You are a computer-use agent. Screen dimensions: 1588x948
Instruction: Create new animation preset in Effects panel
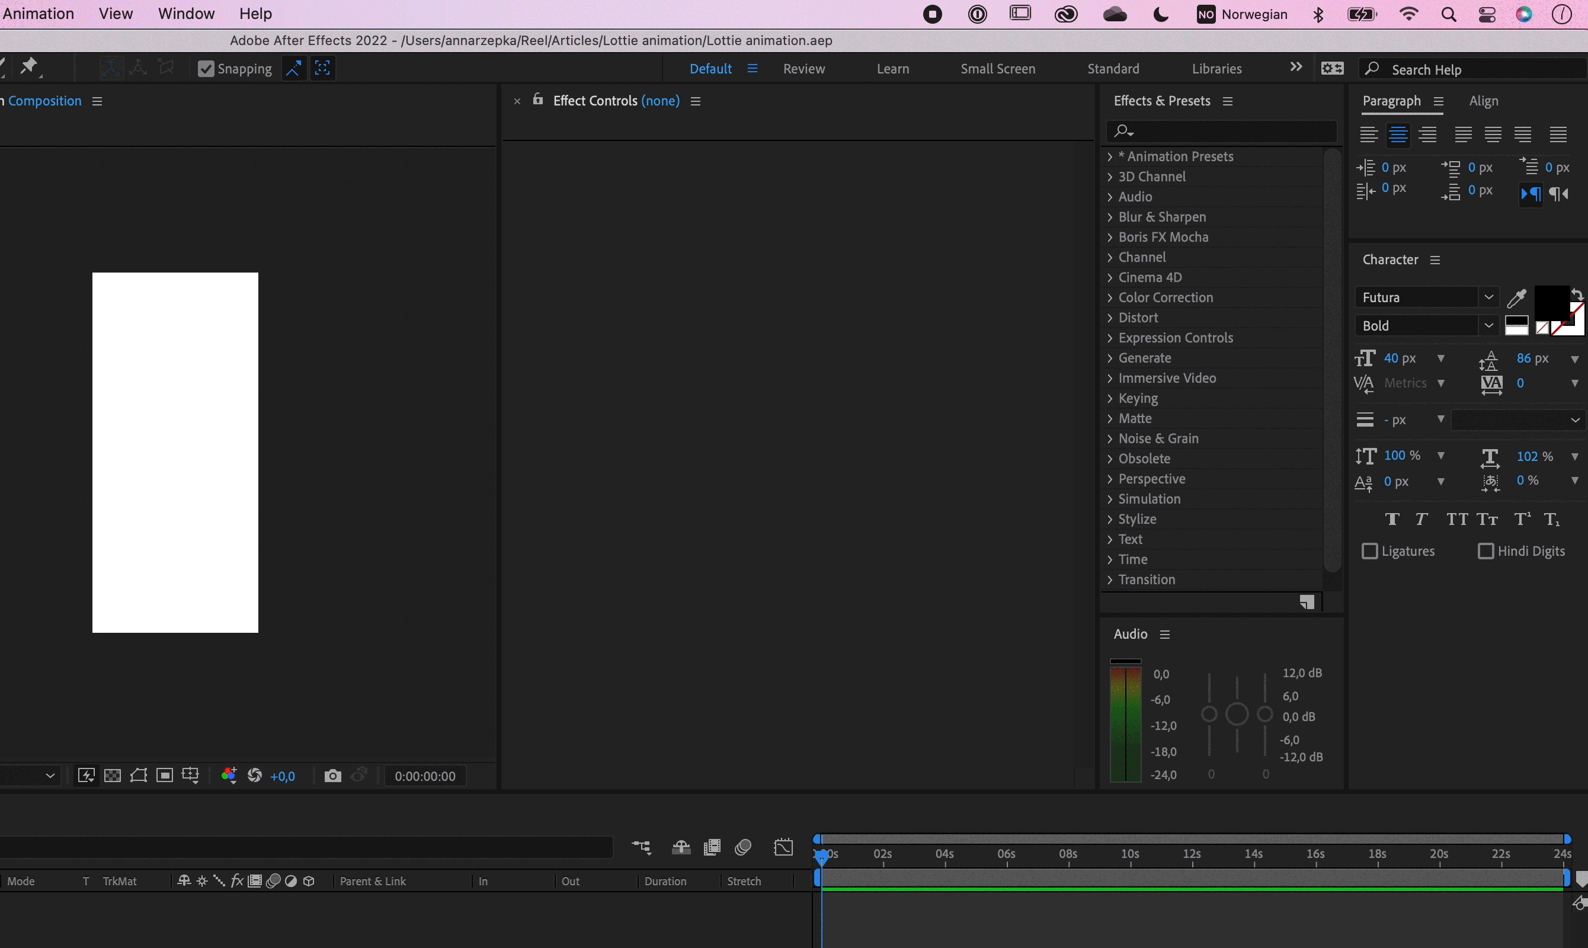(1307, 602)
